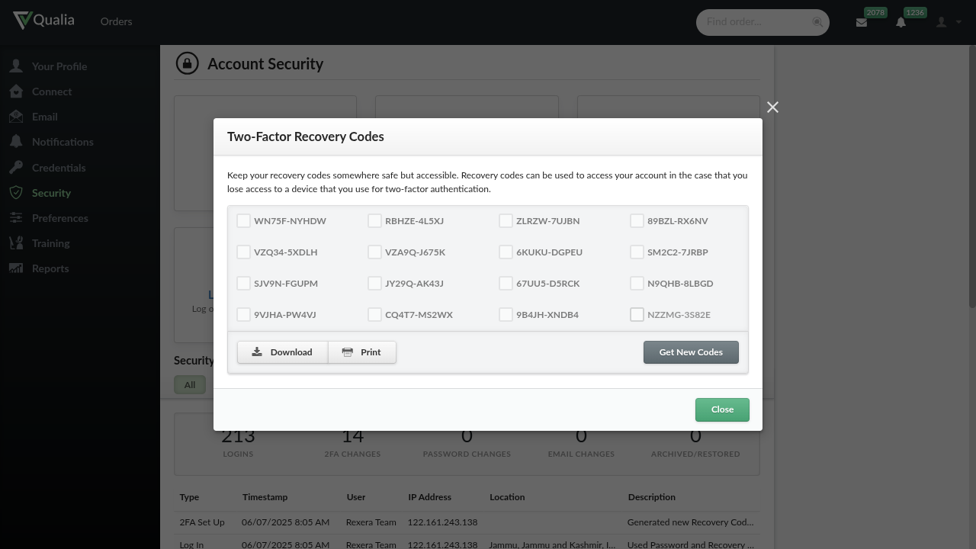976x549 pixels.
Task: Open the notifications bell icon
Action: [901, 23]
